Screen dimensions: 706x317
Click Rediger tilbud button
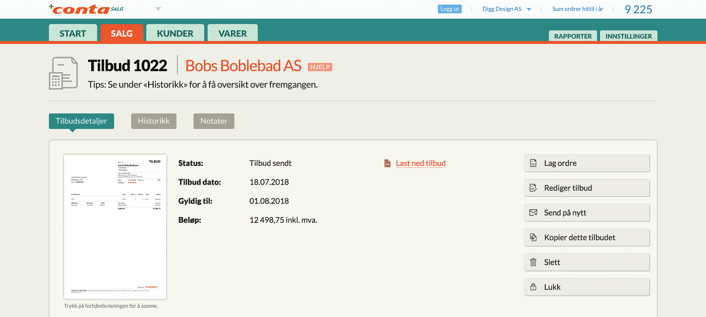[x=587, y=188]
